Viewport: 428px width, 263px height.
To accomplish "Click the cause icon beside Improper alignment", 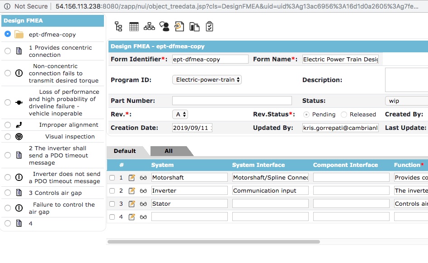I will point(19,125).
